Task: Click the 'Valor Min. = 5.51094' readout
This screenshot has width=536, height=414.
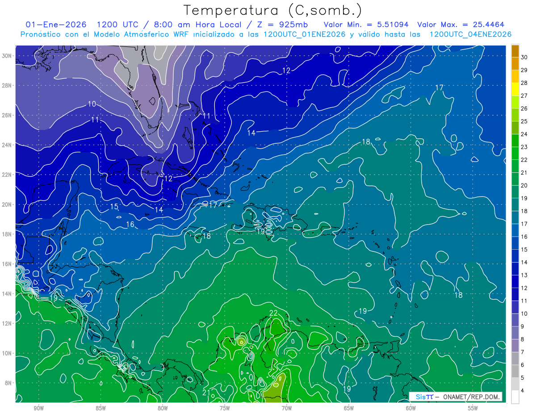Action: point(365,24)
